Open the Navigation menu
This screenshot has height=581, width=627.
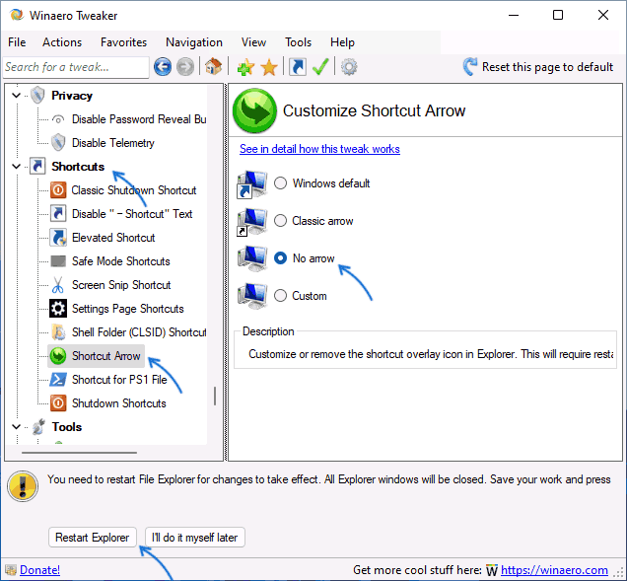pos(194,42)
